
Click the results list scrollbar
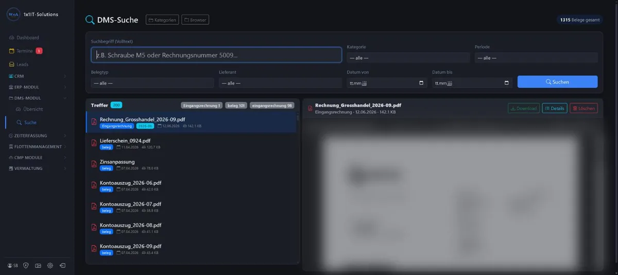(x=298, y=116)
